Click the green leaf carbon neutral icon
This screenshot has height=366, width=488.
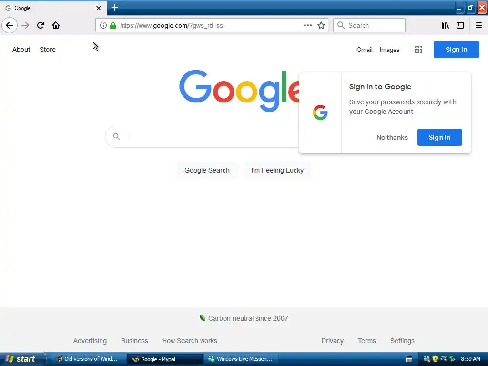tap(202, 318)
